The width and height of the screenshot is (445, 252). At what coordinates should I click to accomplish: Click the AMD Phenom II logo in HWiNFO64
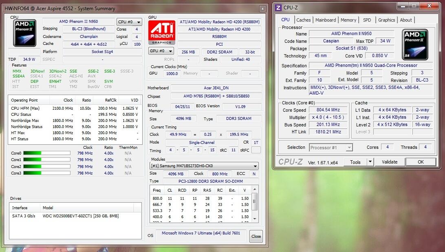pyautogui.click(x=25, y=33)
